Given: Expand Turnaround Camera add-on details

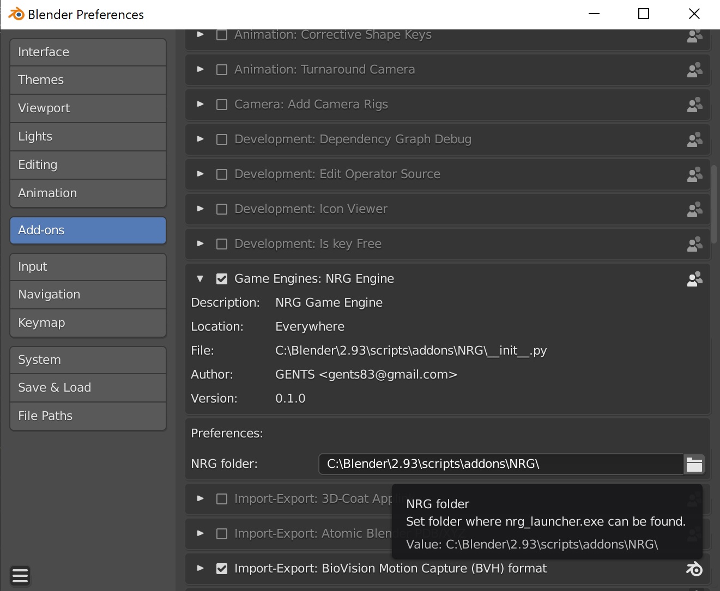Looking at the screenshot, I should coord(200,69).
